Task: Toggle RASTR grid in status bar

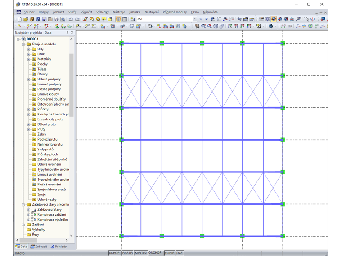Action: 127,253
